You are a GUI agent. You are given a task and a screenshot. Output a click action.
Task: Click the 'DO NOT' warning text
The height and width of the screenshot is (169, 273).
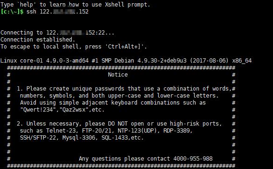point(118,124)
